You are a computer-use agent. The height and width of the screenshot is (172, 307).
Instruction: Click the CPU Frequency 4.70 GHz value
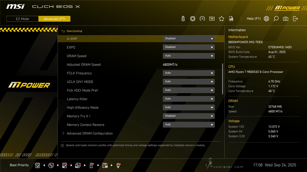[x=274, y=82]
